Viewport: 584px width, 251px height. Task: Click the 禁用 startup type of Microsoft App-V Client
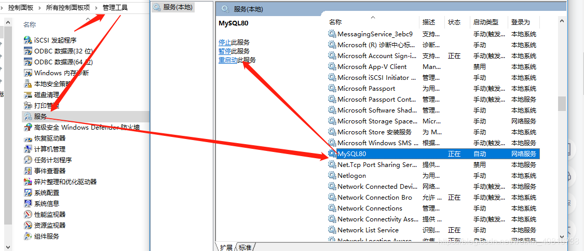click(480, 66)
